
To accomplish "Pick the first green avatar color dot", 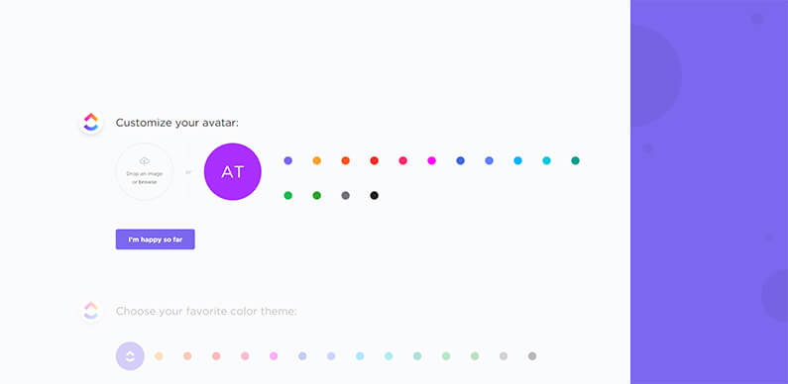I will tap(288, 196).
